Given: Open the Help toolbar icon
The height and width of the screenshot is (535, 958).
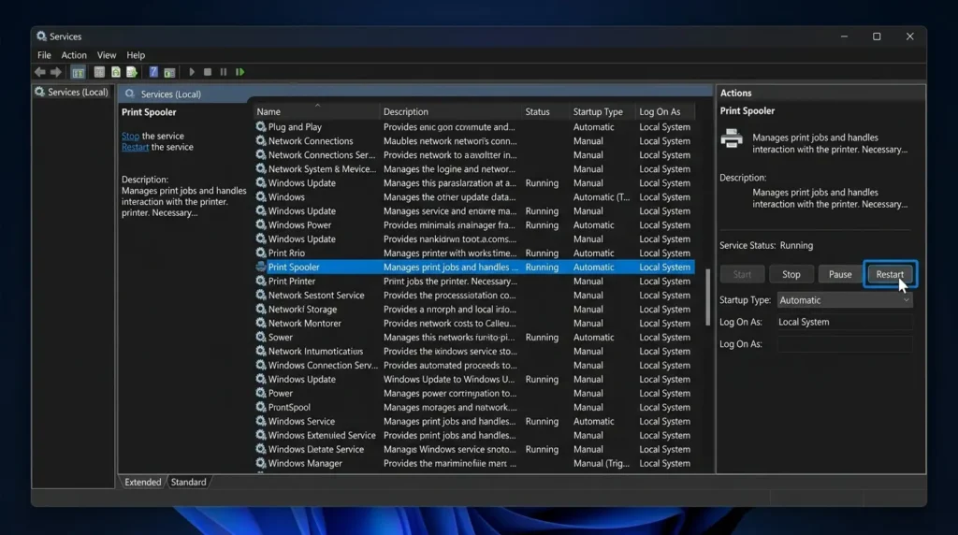Looking at the screenshot, I should [153, 72].
